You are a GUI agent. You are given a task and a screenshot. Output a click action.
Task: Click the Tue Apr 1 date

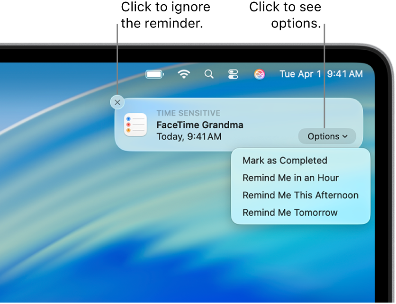tap(300, 74)
